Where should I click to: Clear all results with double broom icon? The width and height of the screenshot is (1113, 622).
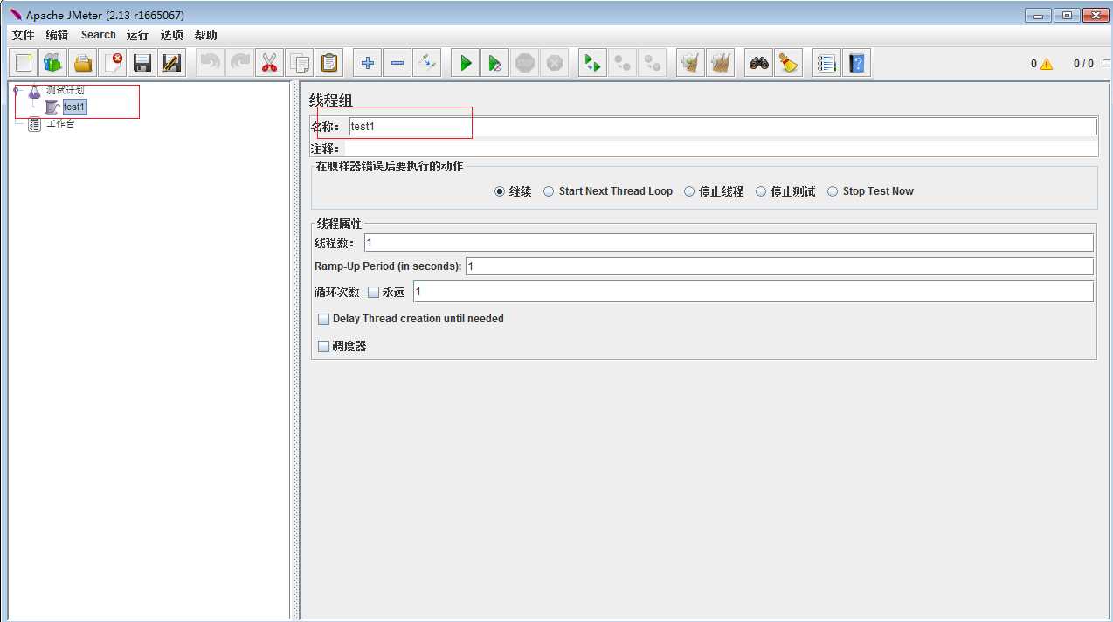pos(721,63)
